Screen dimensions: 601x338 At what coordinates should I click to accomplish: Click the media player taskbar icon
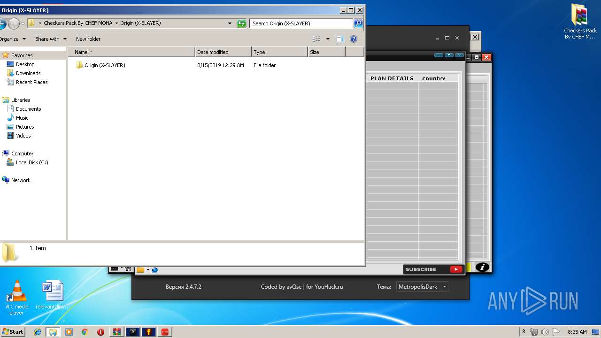point(69,332)
